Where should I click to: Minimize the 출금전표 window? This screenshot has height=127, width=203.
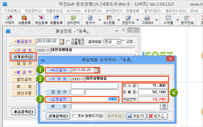[x=116, y=31]
